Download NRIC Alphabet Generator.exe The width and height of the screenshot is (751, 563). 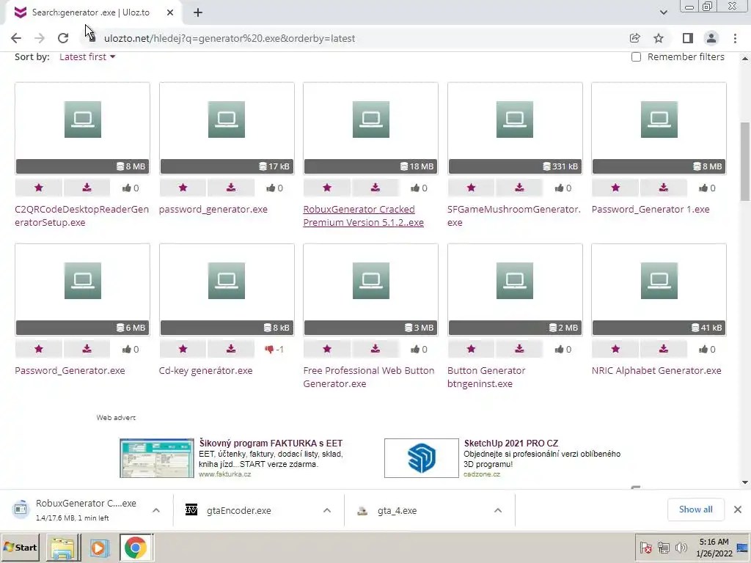click(x=663, y=349)
